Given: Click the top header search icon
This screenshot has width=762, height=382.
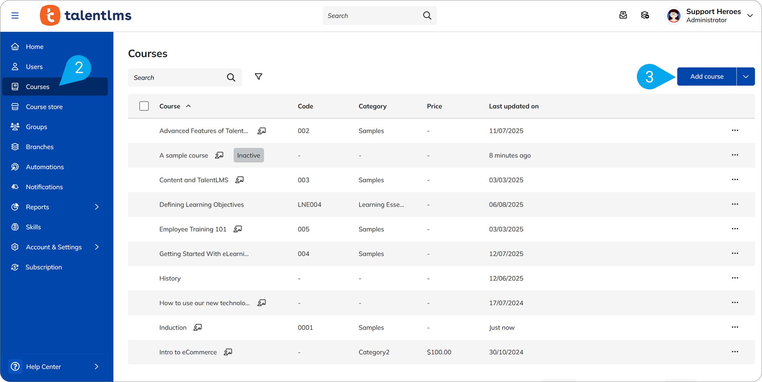Looking at the screenshot, I should click(x=427, y=16).
